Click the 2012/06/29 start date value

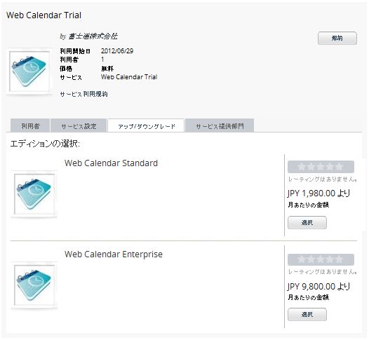(117, 51)
